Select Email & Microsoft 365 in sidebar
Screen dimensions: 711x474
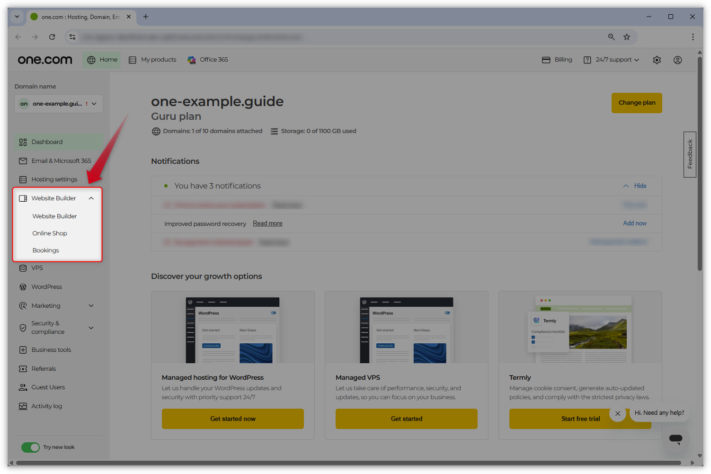(x=61, y=161)
